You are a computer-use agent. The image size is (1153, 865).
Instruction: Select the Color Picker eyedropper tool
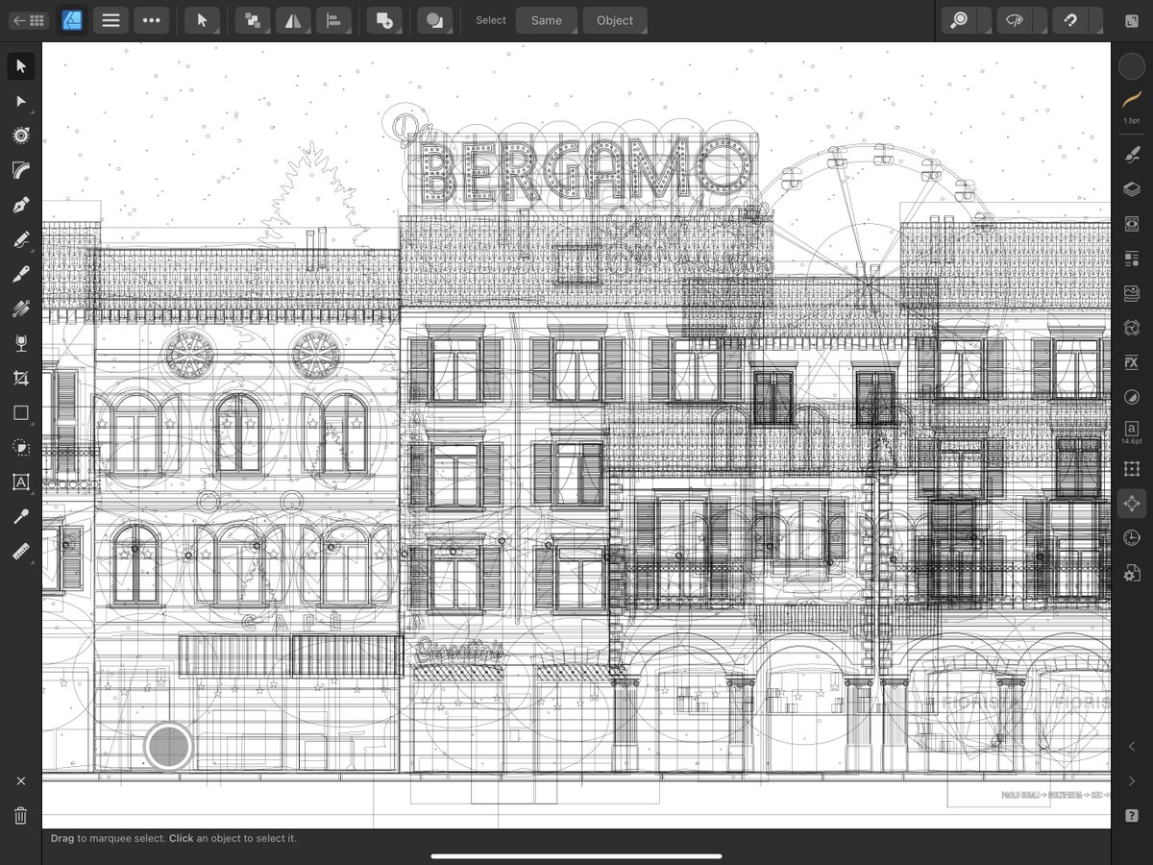point(20,517)
